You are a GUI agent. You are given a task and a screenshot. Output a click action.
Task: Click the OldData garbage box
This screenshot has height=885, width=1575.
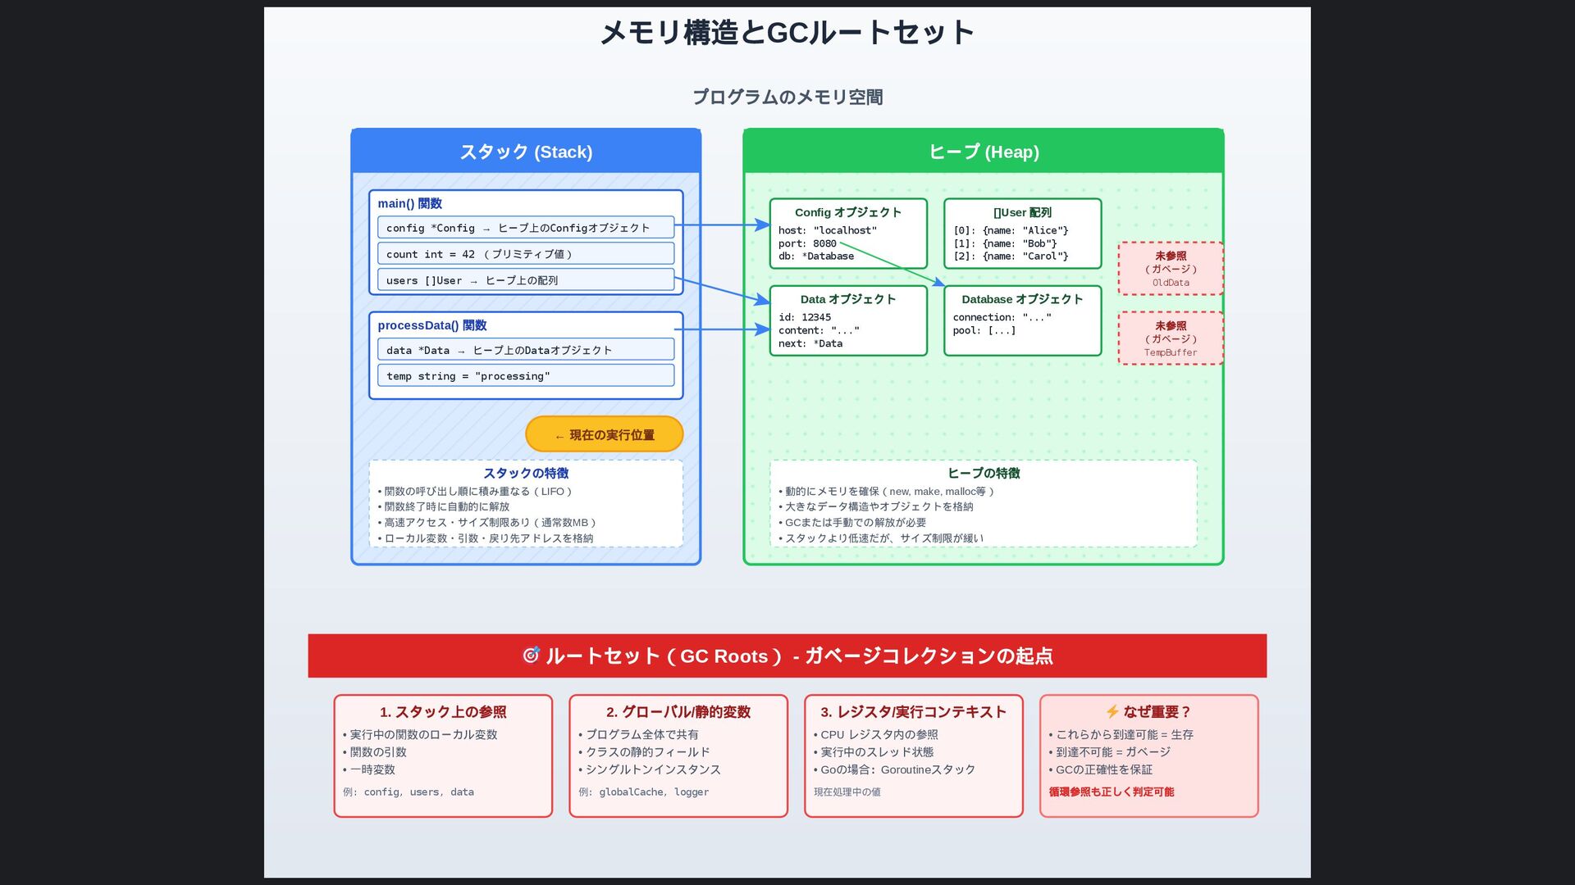click(1170, 269)
